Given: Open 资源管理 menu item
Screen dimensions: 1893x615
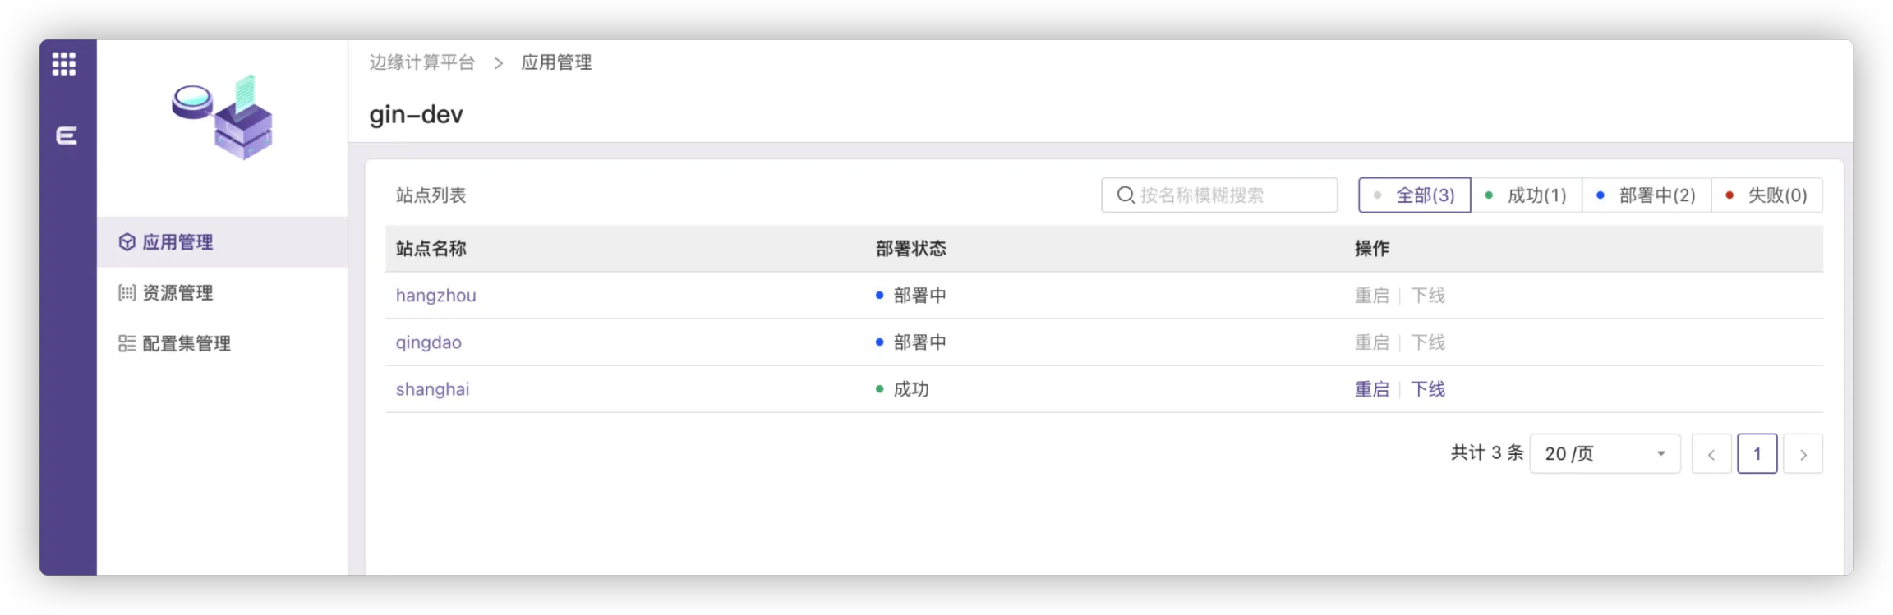Looking at the screenshot, I should click(177, 293).
